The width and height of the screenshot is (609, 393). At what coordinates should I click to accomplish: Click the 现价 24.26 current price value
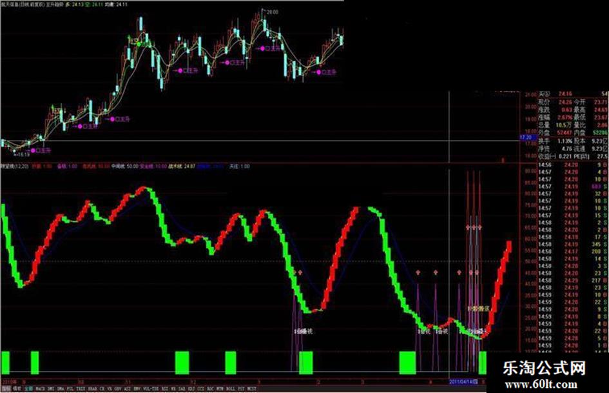point(566,102)
